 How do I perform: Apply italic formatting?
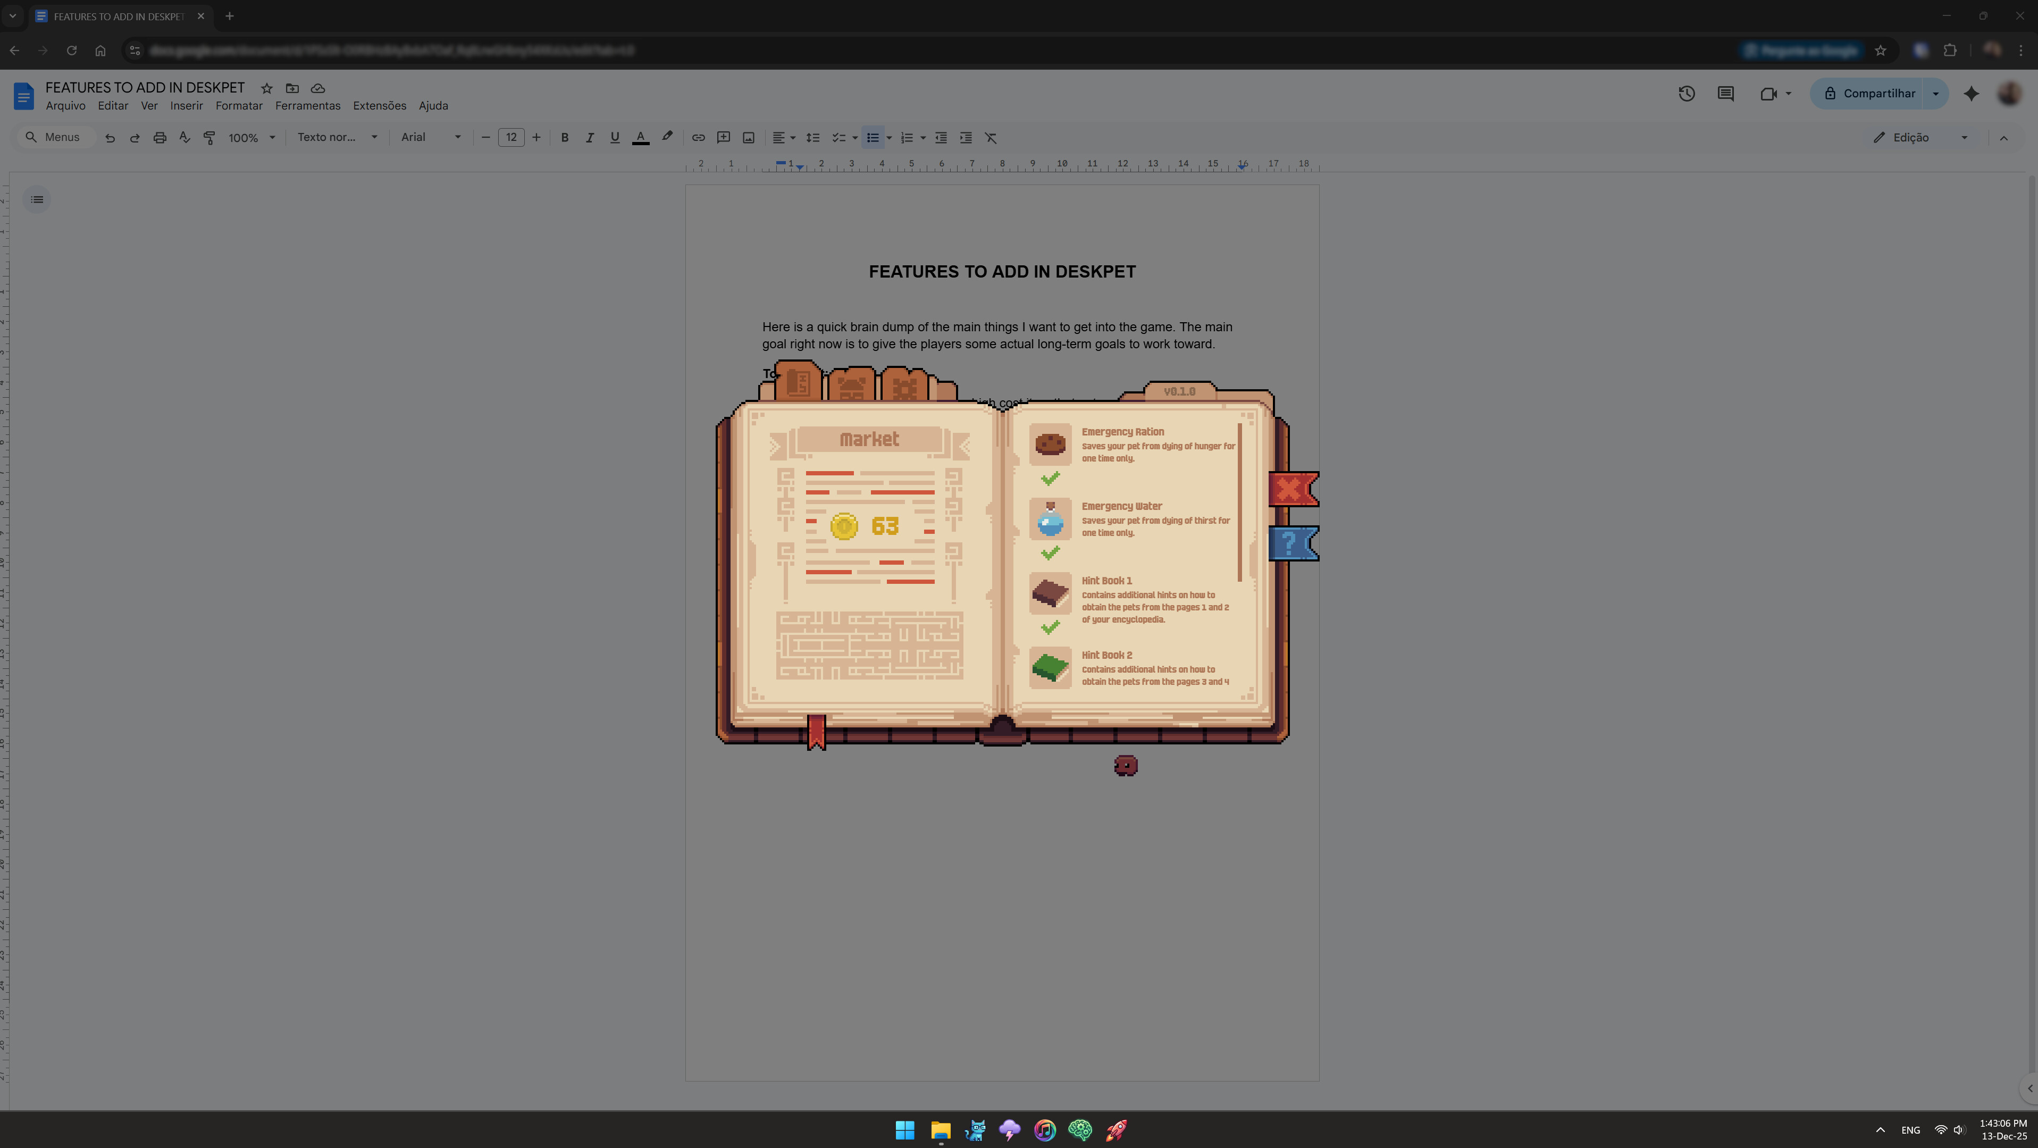pos(590,137)
